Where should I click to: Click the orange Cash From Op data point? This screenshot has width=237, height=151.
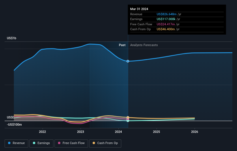coord(128,117)
